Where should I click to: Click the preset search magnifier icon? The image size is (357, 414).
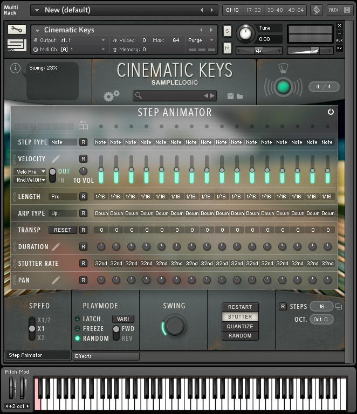(x=139, y=95)
